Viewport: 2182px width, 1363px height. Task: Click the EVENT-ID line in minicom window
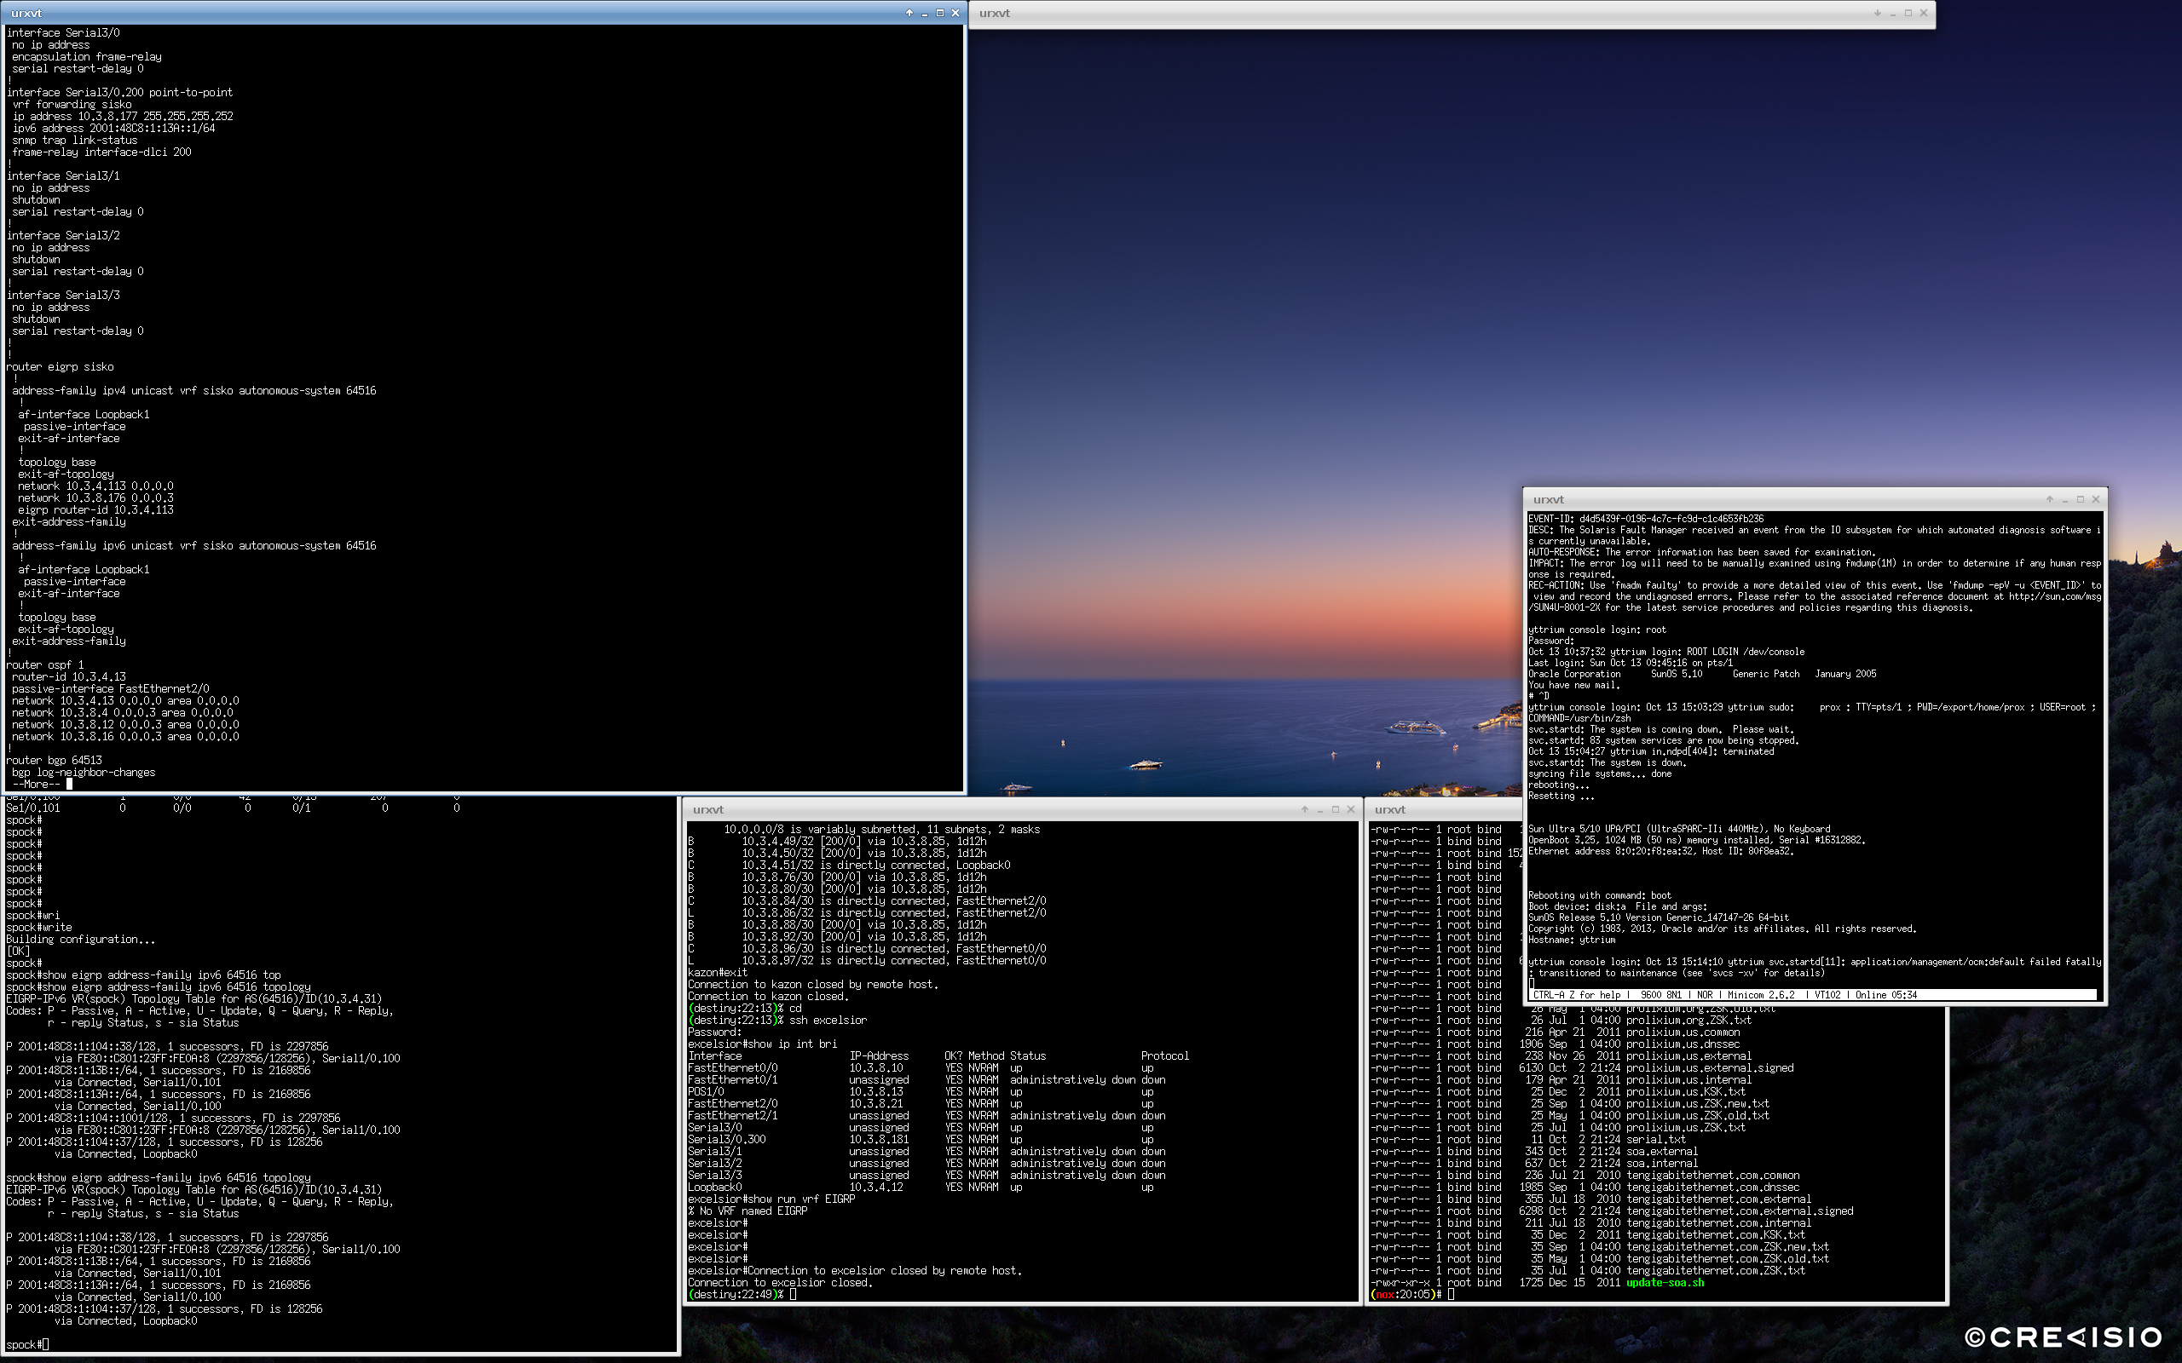point(1646,518)
